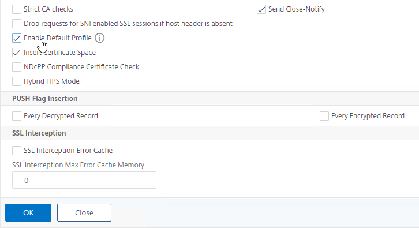Dismiss the dialog using the Close button

point(84,213)
